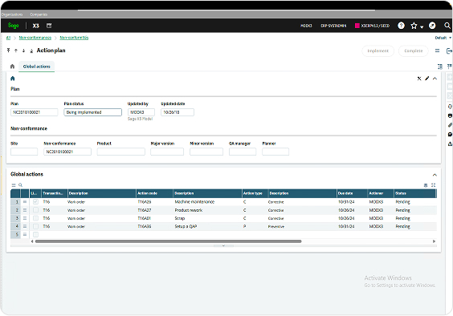453x316 pixels.
Task: Click the Implement button
Action: [377, 51]
